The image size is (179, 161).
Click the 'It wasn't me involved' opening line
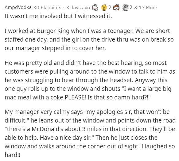point(58,16)
